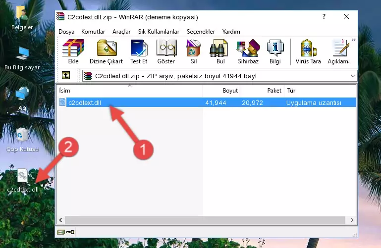Select the Belgeler desktop icon
The height and width of the screenshot is (248, 381).
pos(22,18)
